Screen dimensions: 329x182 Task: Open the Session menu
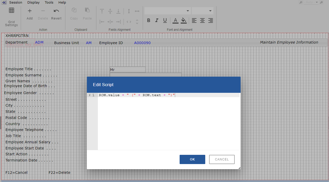tap(16, 2)
